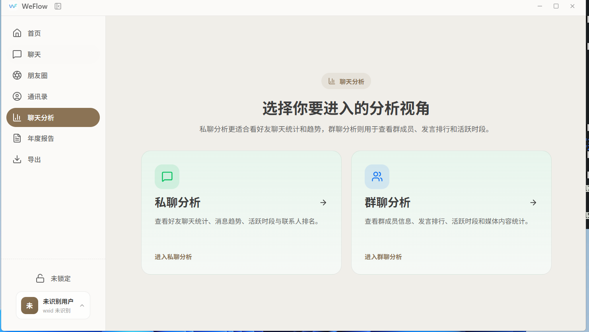Click the chat bubble icon in the sidebar
589x332 pixels.
(x=17, y=54)
